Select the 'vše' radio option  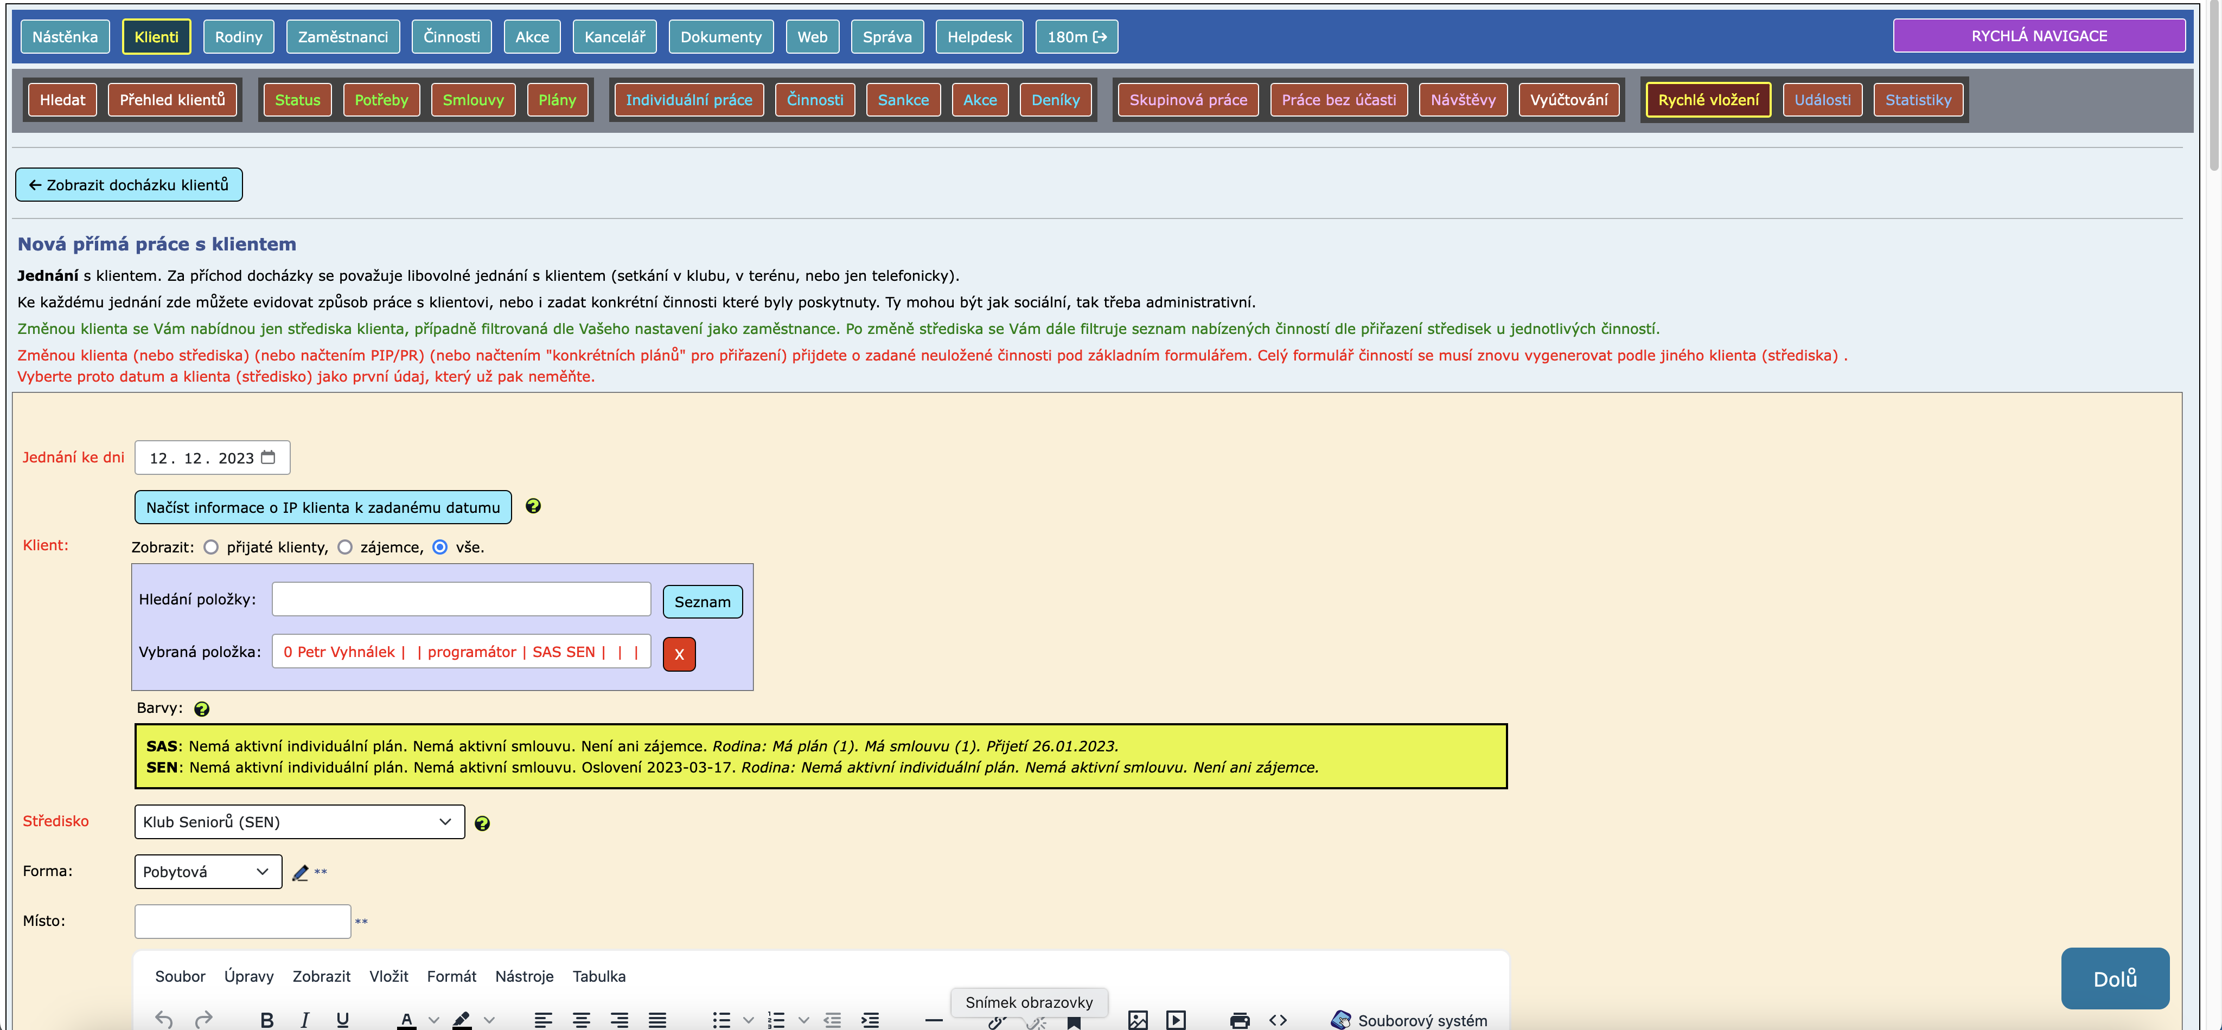click(x=440, y=548)
